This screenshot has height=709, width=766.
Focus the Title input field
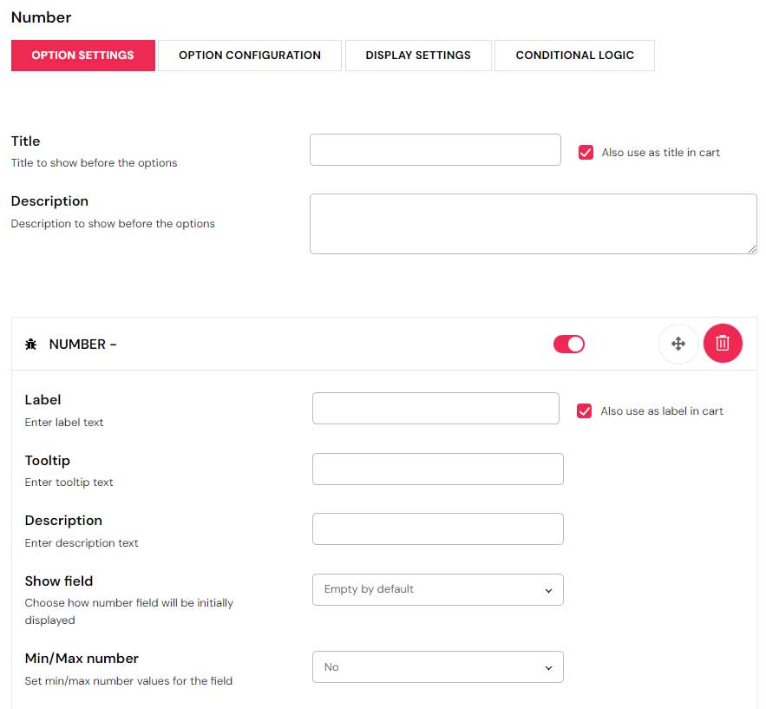[435, 150]
